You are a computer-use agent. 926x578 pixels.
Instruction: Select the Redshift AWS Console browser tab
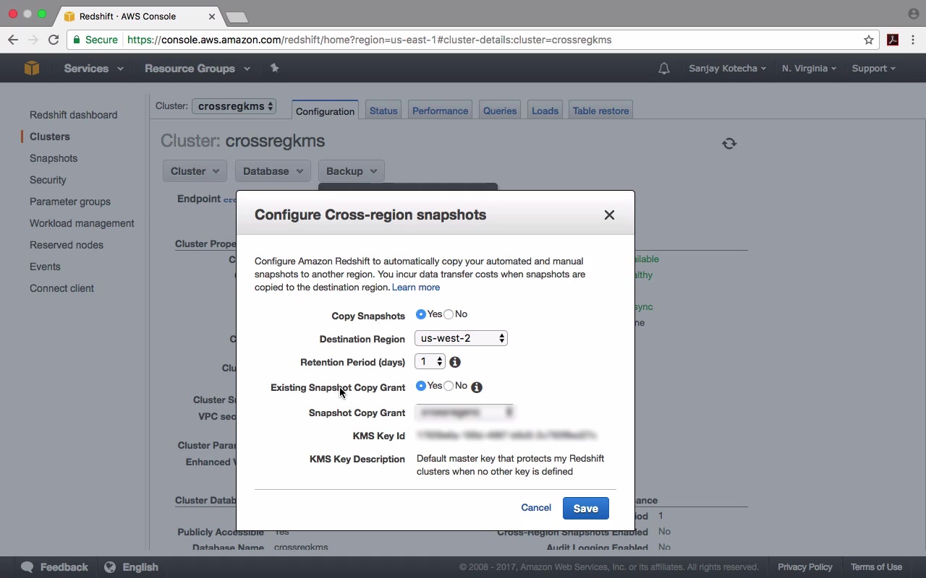point(136,16)
